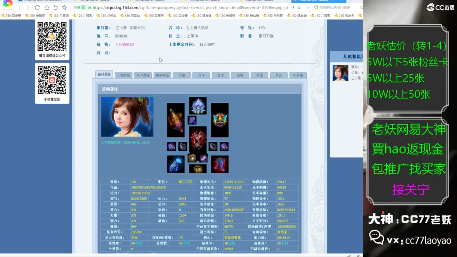457x257 pixels.
Task: Switch to the 携带物品 tab
Action: 162,75
